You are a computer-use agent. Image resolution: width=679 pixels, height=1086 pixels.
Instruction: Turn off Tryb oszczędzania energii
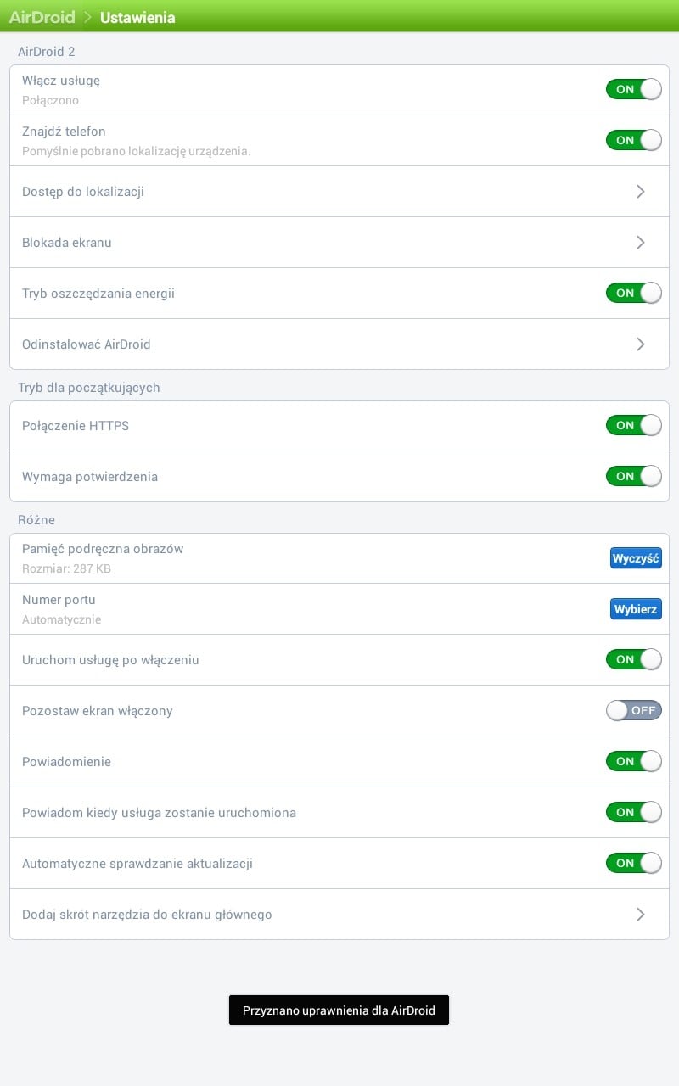point(633,293)
